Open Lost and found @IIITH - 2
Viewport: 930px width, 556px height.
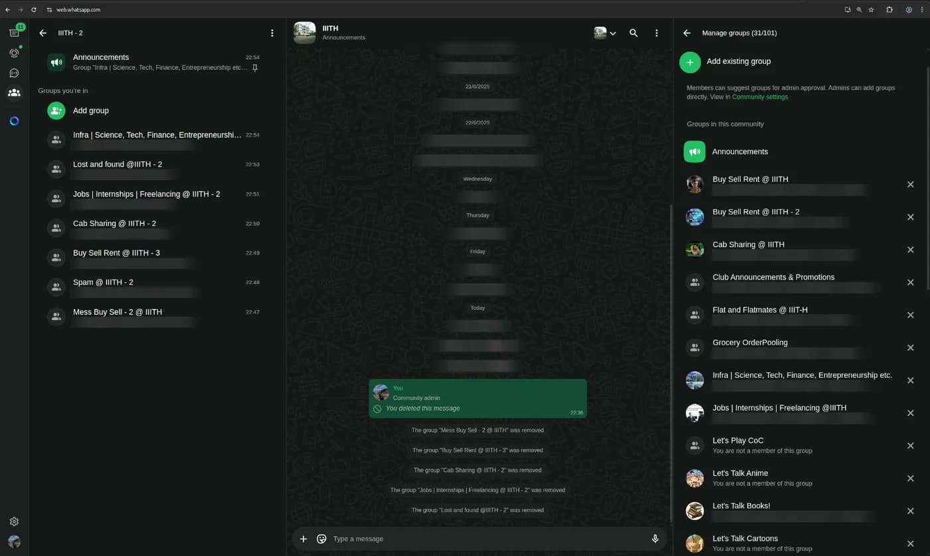pyautogui.click(x=157, y=169)
